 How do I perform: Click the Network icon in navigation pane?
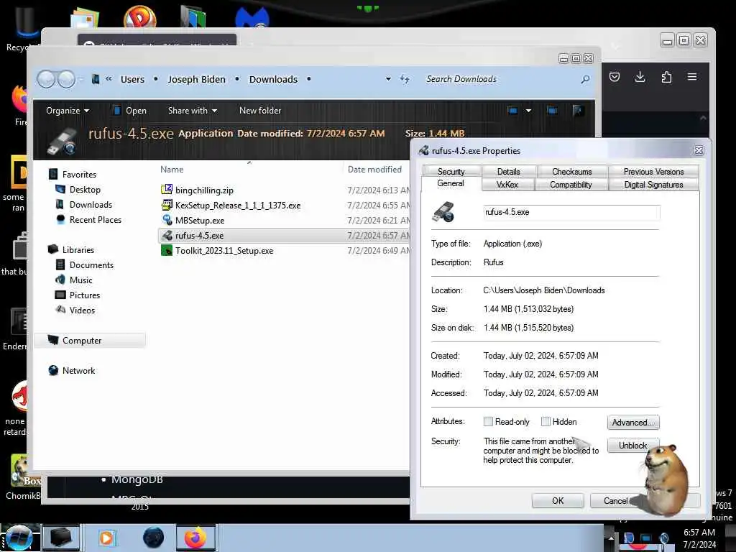click(53, 370)
